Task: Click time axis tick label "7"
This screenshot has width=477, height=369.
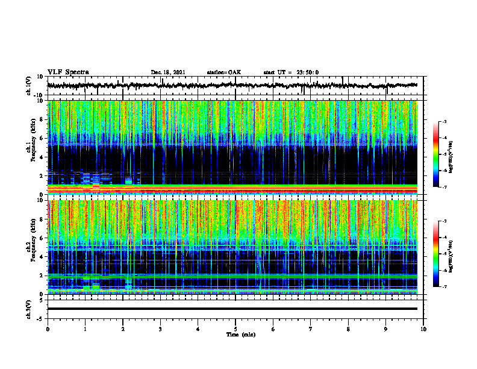Action: (x=311, y=329)
